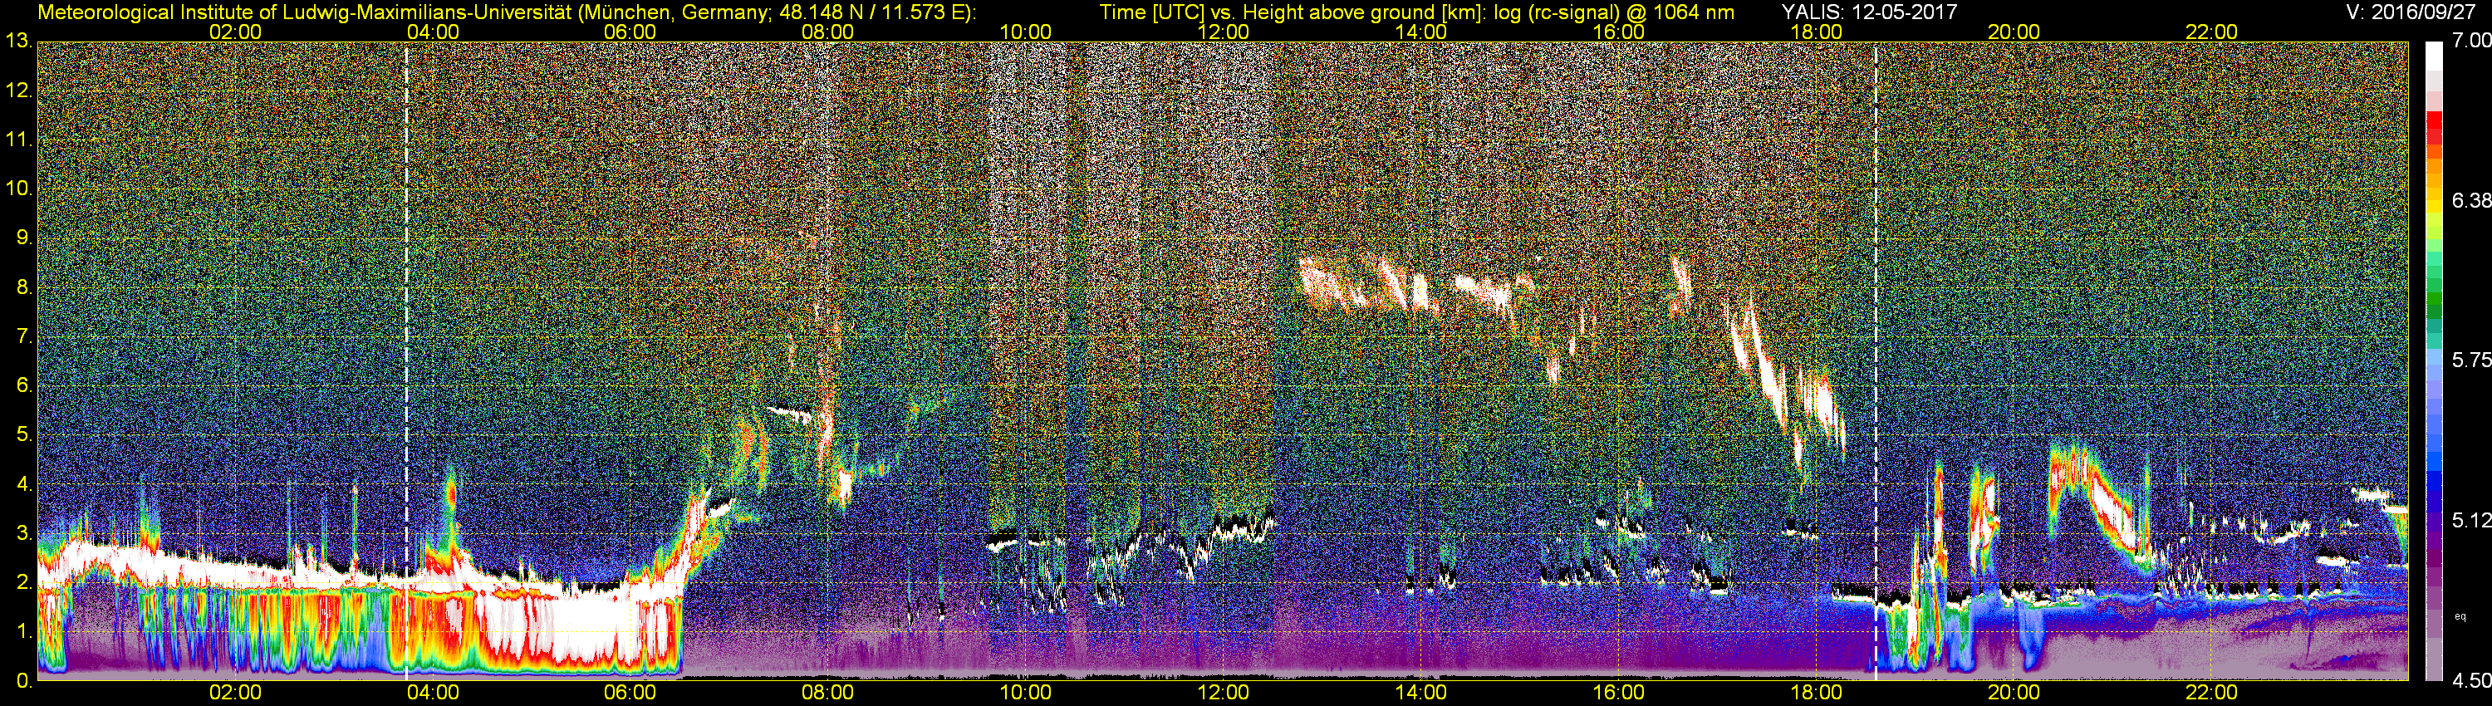Click the 9. height axis label
Image resolution: width=2492 pixels, height=706 pixels.
(25, 238)
